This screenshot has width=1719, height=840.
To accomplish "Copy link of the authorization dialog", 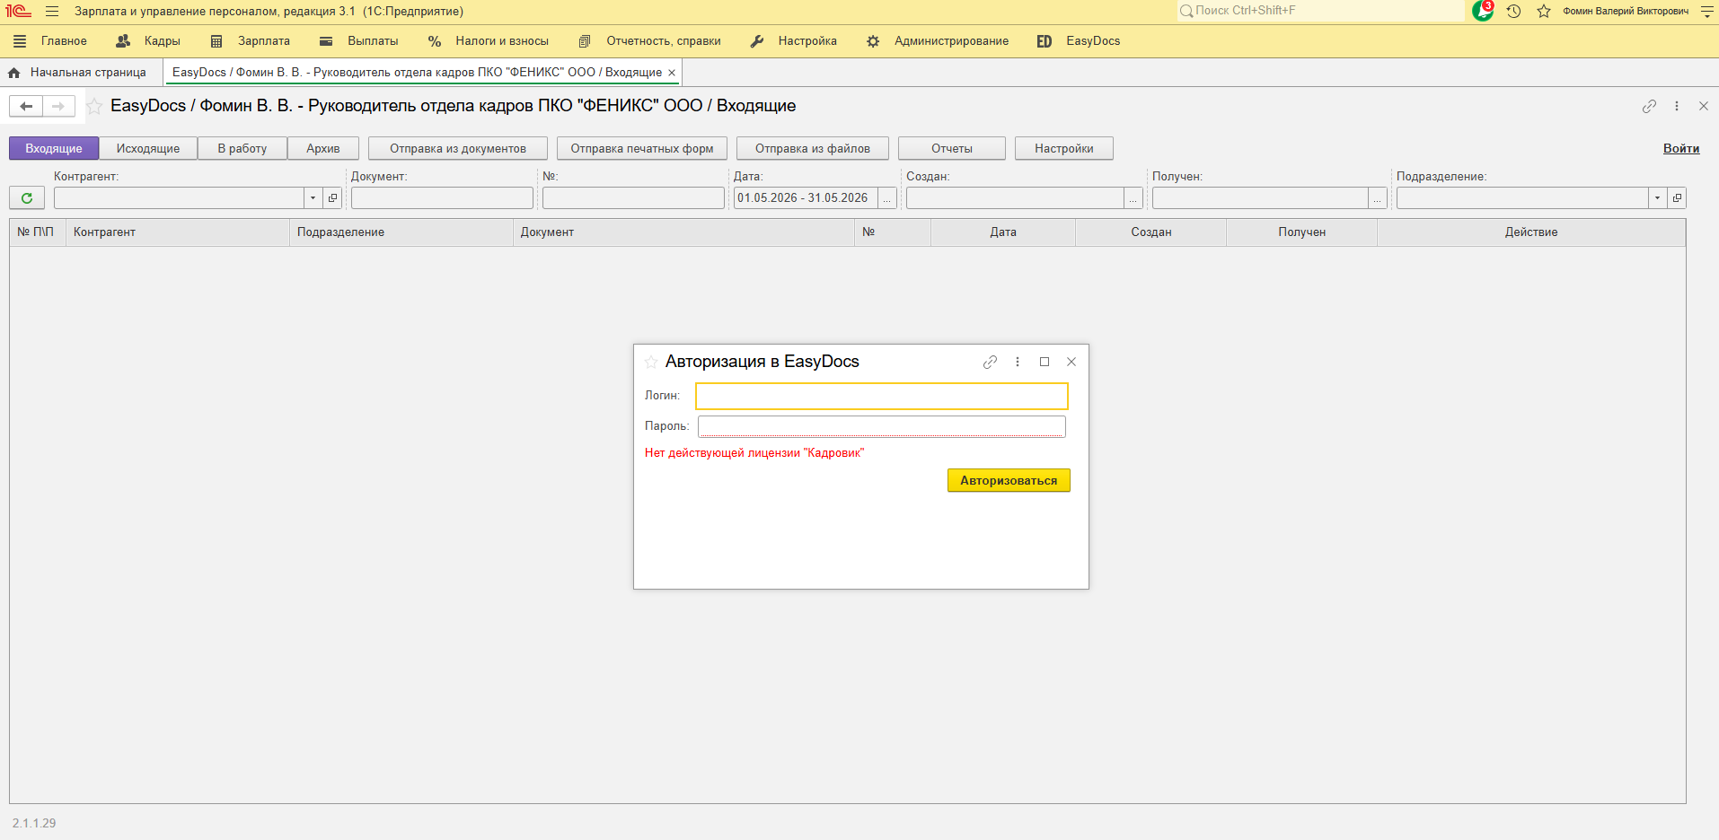I will pos(990,362).
